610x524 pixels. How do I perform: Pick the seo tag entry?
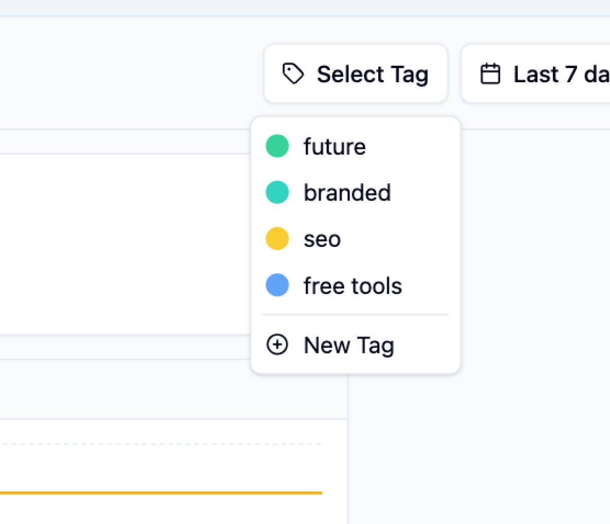[322, 239]
